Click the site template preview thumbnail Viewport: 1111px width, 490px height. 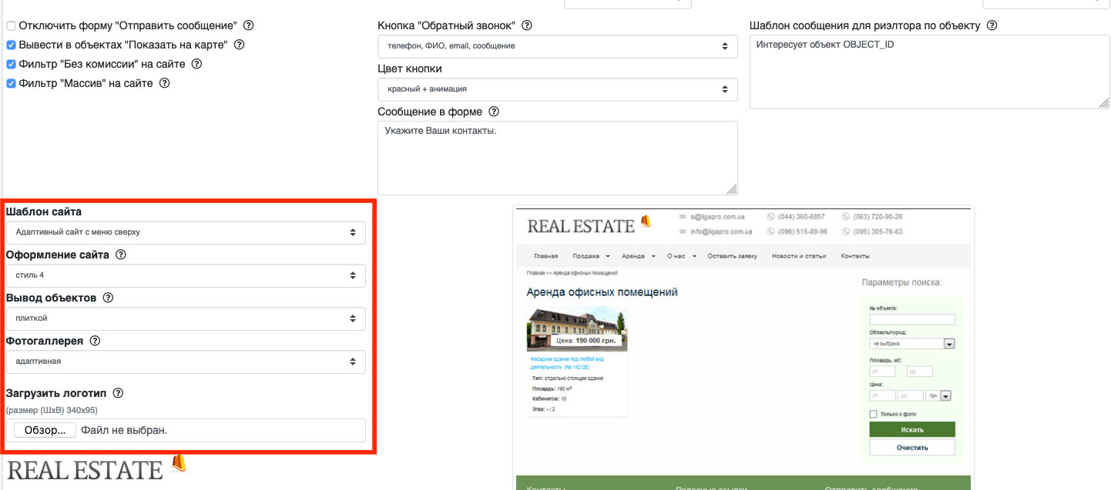(743, 346)
